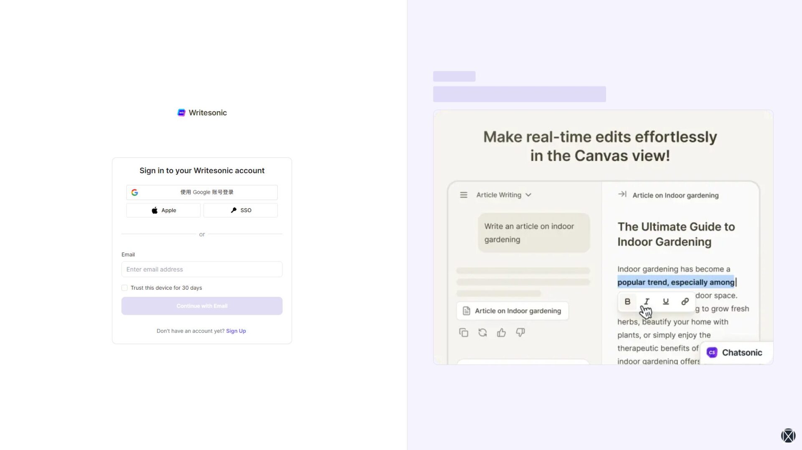Viewport: 802px width, 450px height.
Task: Click the collapse panel arrow icon
Action: pos(622,194)
